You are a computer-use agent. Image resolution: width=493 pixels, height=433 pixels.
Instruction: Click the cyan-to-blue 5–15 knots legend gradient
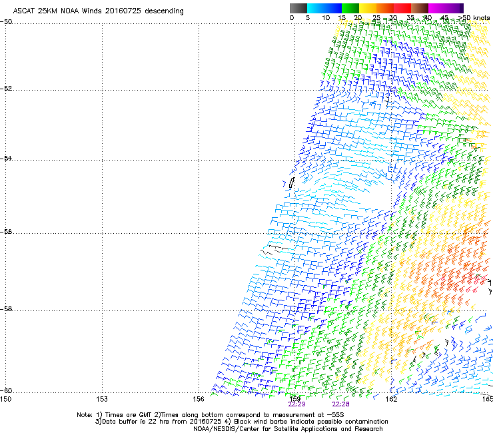(324, 8)
